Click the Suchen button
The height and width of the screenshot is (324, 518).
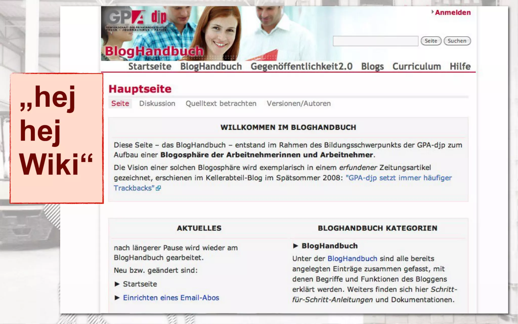tap(457, 41)
